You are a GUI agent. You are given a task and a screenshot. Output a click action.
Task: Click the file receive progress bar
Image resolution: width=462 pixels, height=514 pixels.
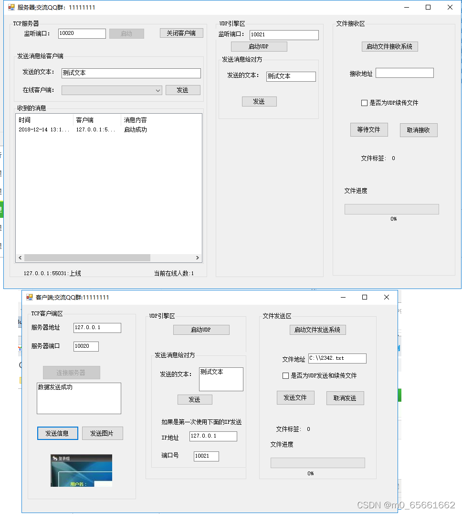point(391,209)
